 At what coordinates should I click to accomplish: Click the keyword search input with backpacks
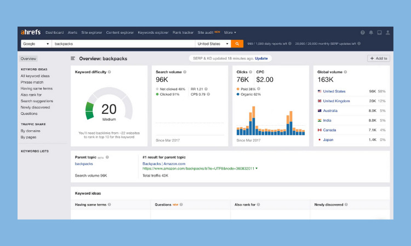tap(123, 44)
